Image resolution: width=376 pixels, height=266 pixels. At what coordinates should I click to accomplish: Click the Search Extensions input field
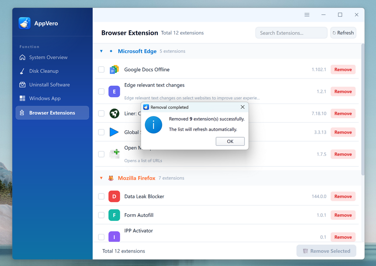(291, 33)
